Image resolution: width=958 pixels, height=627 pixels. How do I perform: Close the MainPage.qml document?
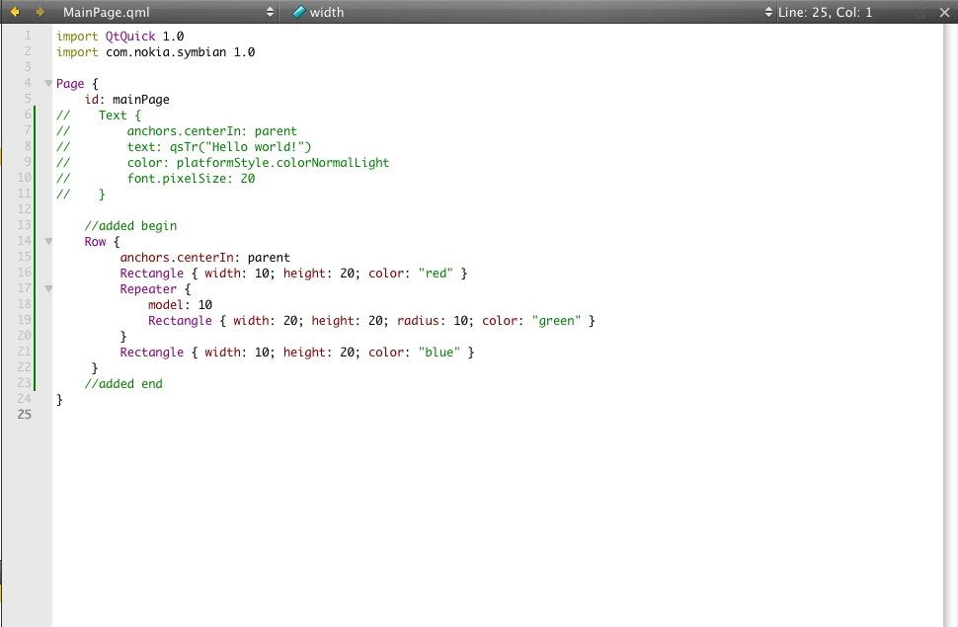pos(944,12)
